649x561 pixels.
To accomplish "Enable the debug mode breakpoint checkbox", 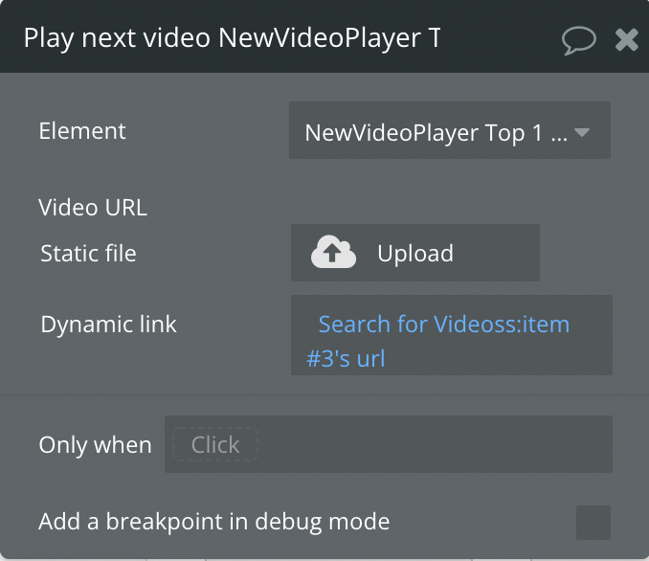I will 593,523.
